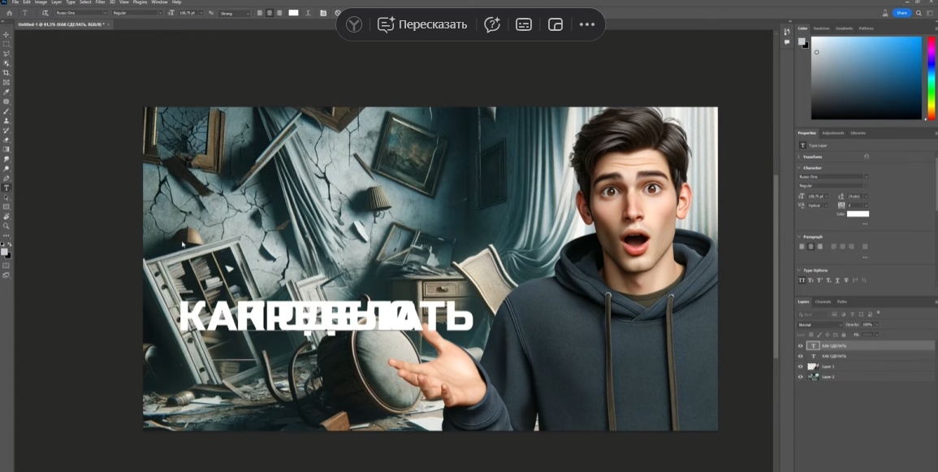Left align text in options bar
The image size is (938, 472).
tap(260, 12)
